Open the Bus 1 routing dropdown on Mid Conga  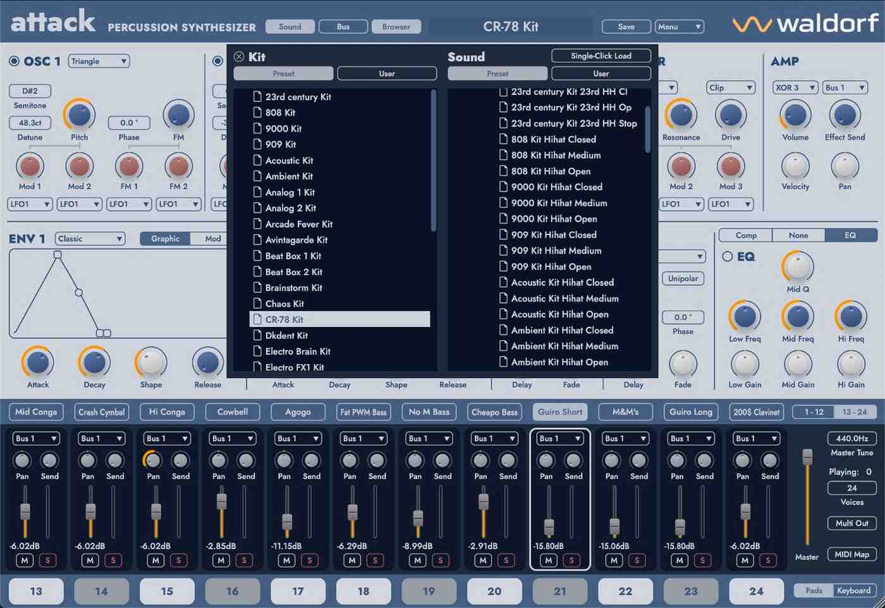pyautogui.click(x=36, y=438)
